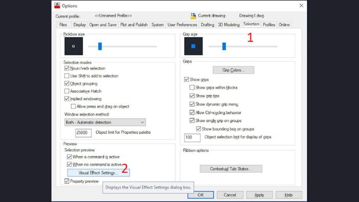Enable Show grips within blocks
This screenshot has height=202, width=359.
coord(192,87)
